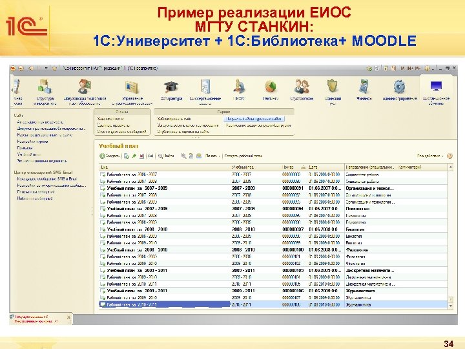This screenshot has height=349, width=465.
Task: Click the highlighted command in Сервис panel
Action: pyautogui.click(x=254, y=119)
